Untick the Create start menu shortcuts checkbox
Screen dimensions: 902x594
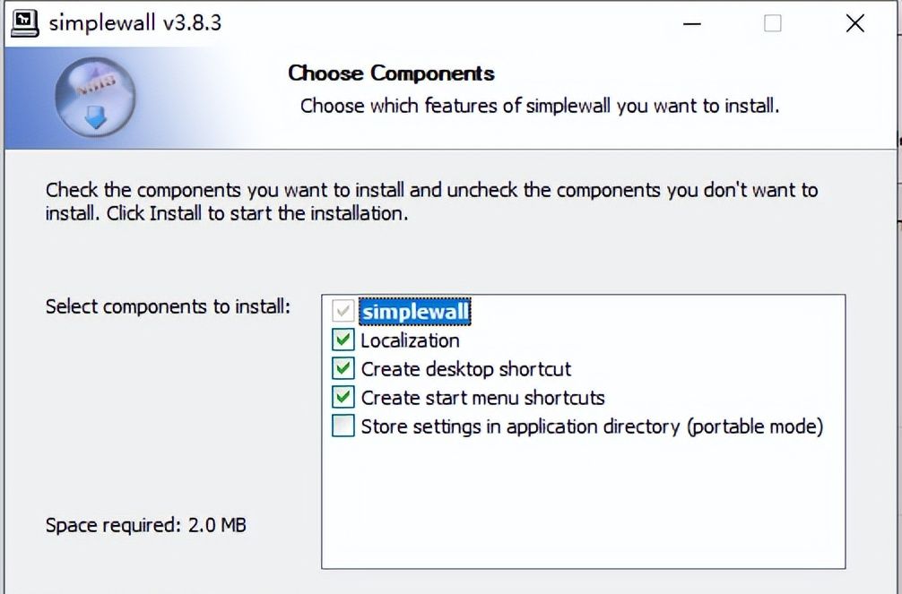343,398
